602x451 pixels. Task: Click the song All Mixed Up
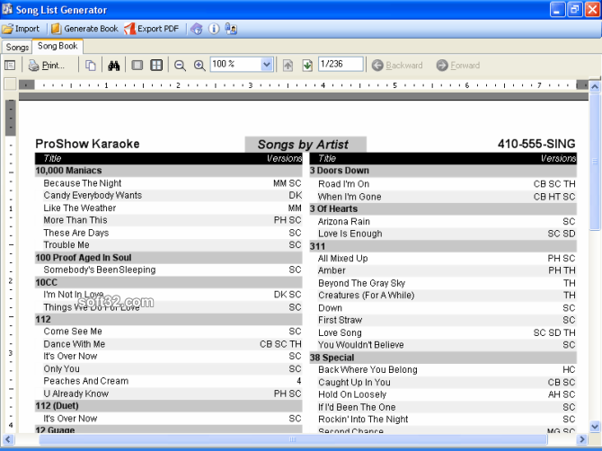[x=343, y=259]
